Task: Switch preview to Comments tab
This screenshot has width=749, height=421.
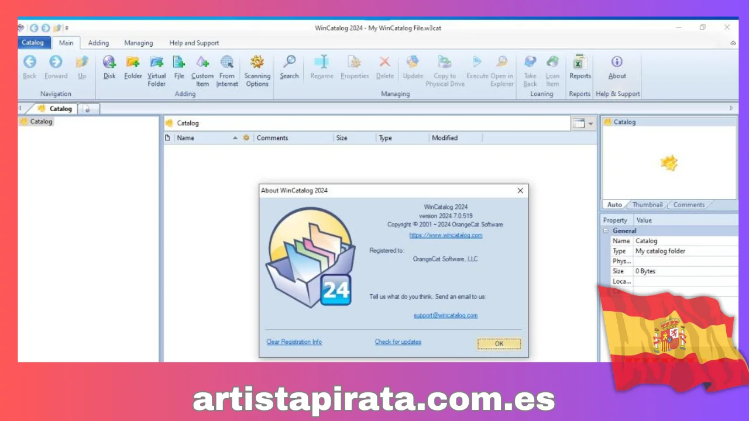Action: (x=689, y=205)
